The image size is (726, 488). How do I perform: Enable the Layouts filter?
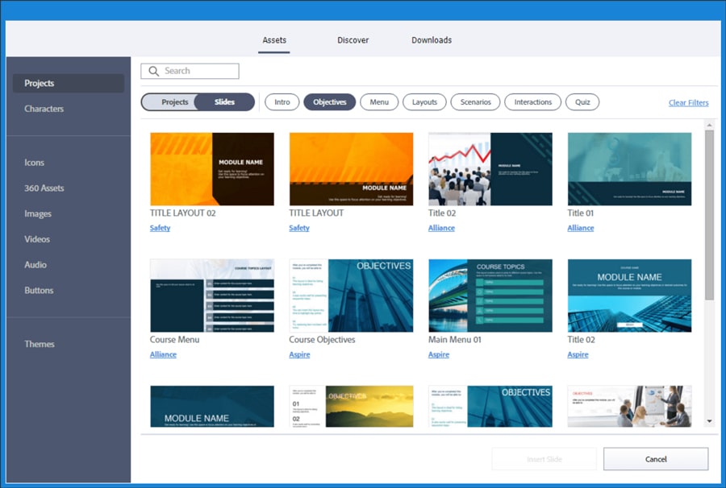click(424, 102)
